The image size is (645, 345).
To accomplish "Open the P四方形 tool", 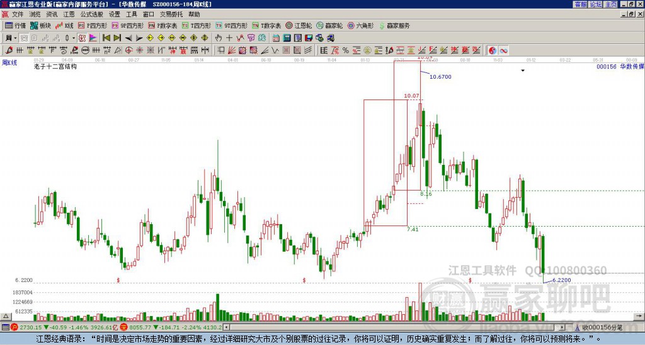I will [x=93, y=25].
